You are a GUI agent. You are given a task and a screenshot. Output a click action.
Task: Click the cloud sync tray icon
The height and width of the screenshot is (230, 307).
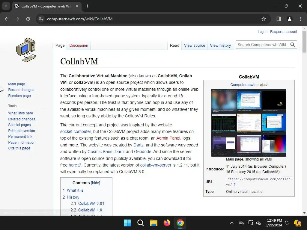241,223
